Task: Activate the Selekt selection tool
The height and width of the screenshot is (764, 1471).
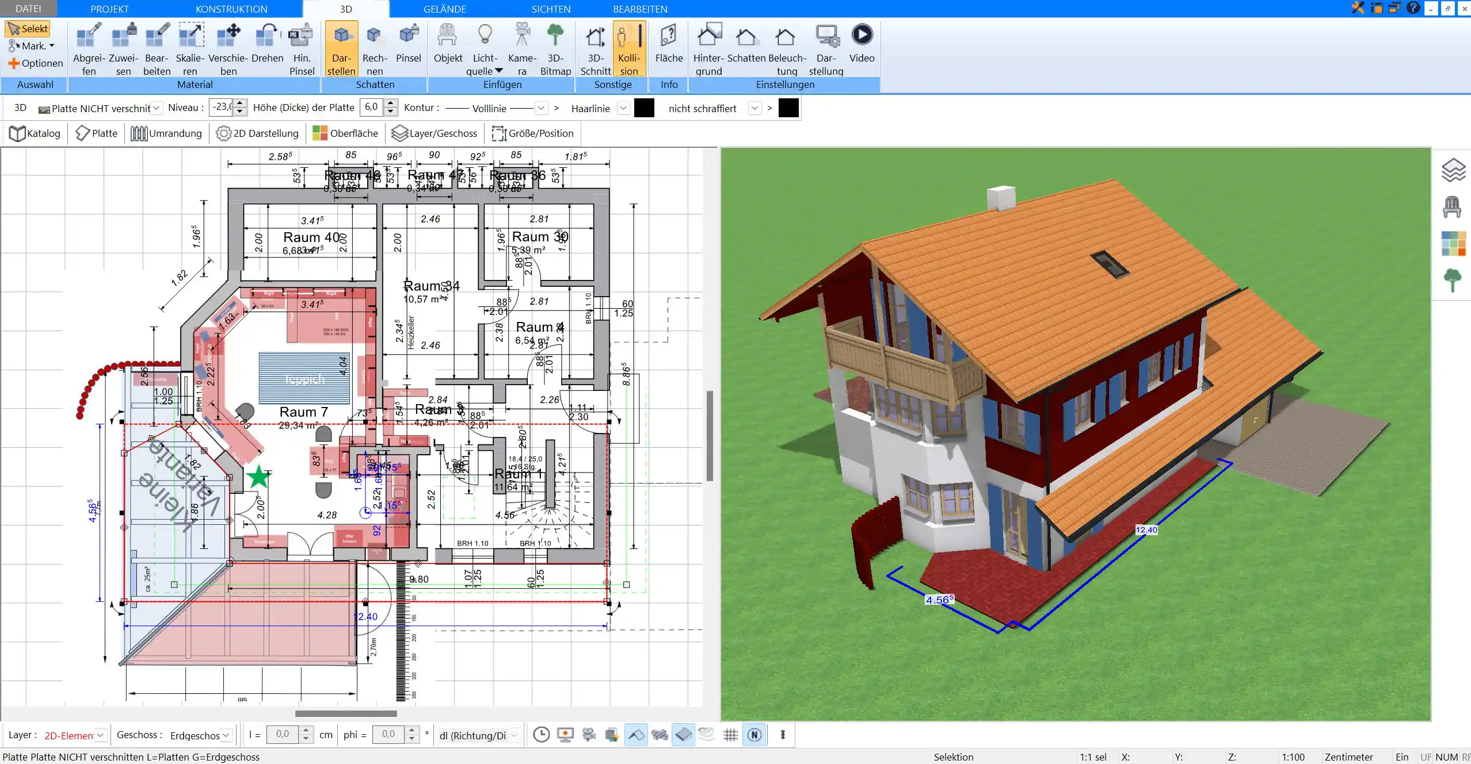Action: [28, 29]
